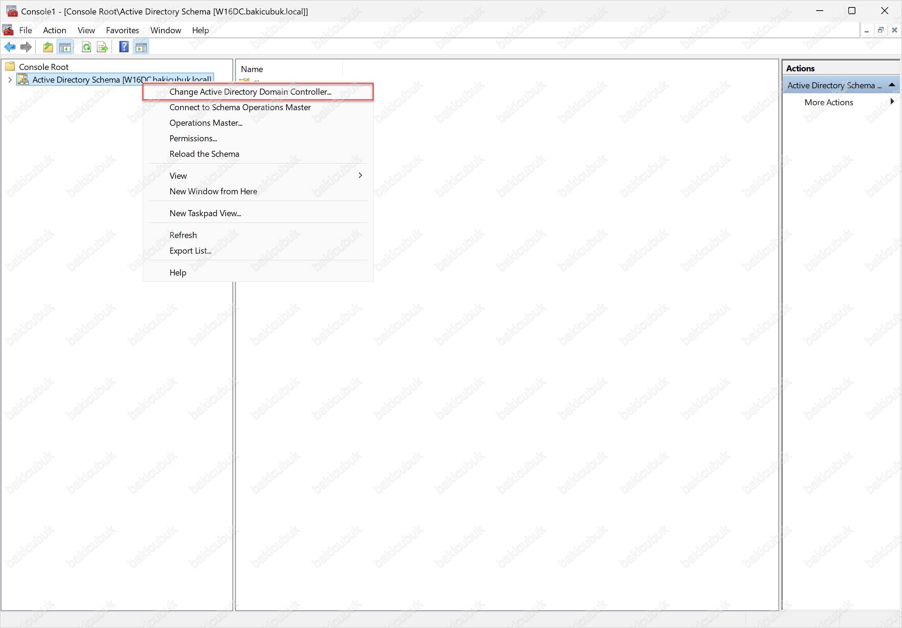Select Reload the Schema
The width and height of the screenshot is (902, 628).
pyautogui.click(x=258, y=154)
